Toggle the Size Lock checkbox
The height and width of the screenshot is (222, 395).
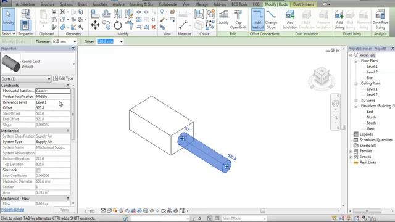pos(38,170)
